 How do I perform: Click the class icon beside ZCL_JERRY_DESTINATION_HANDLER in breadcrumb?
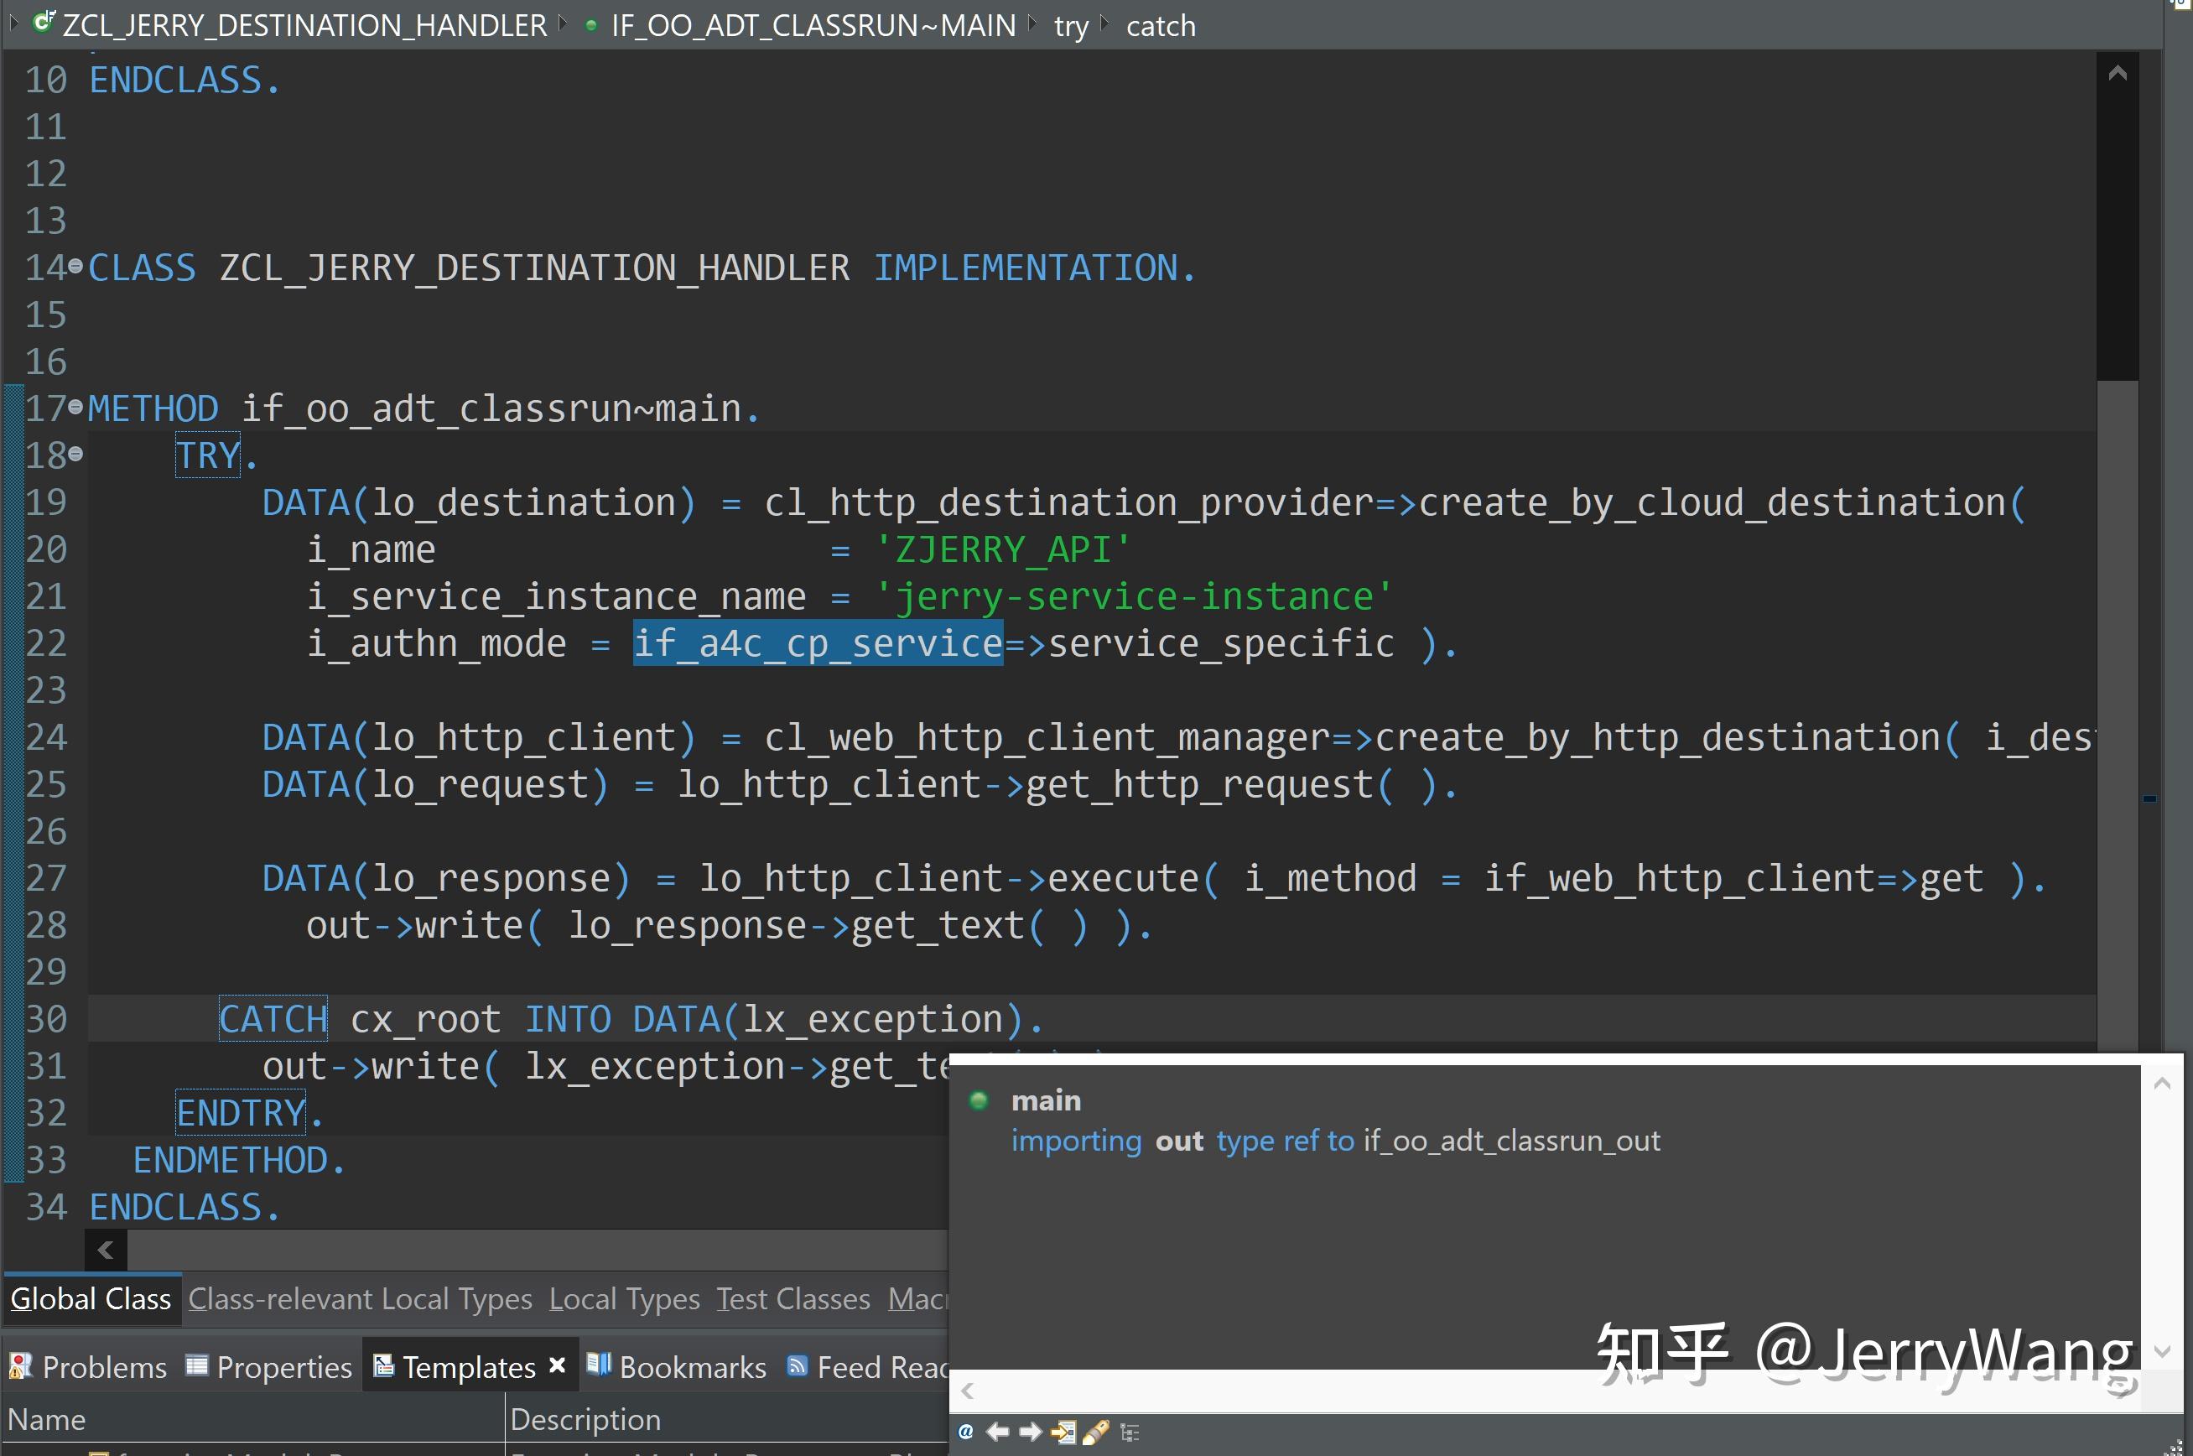44,24
